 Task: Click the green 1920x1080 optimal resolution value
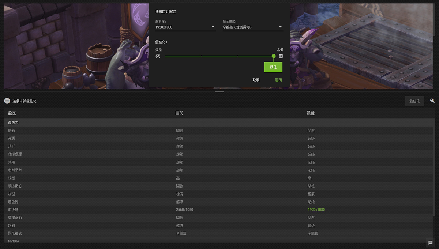[x=316, y=210]
